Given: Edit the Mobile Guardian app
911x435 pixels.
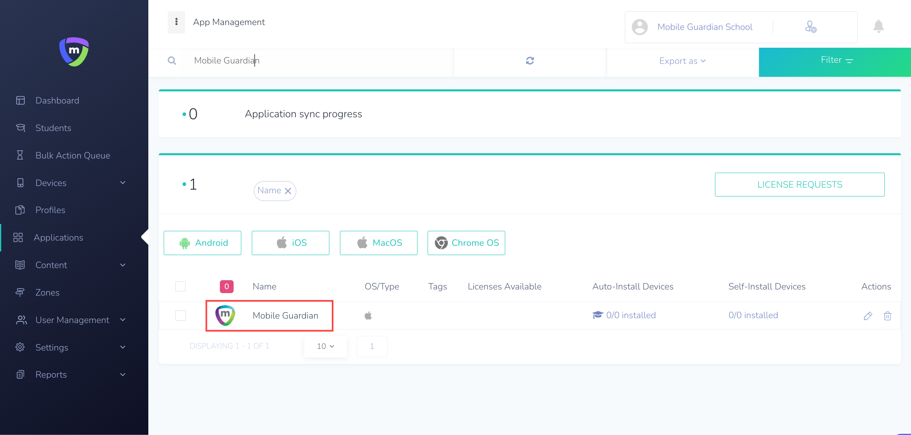Looking at the screenshot, I should 868,316.
